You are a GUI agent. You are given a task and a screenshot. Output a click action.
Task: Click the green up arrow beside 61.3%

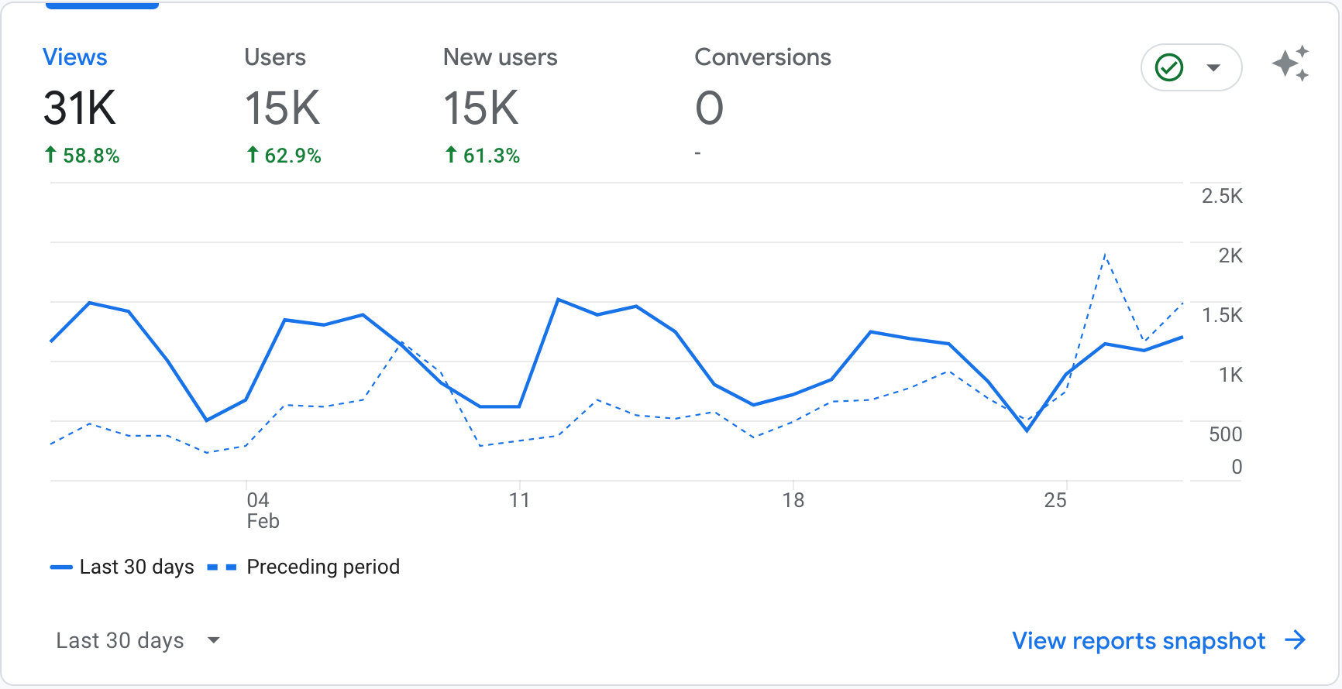pos(451,155)
